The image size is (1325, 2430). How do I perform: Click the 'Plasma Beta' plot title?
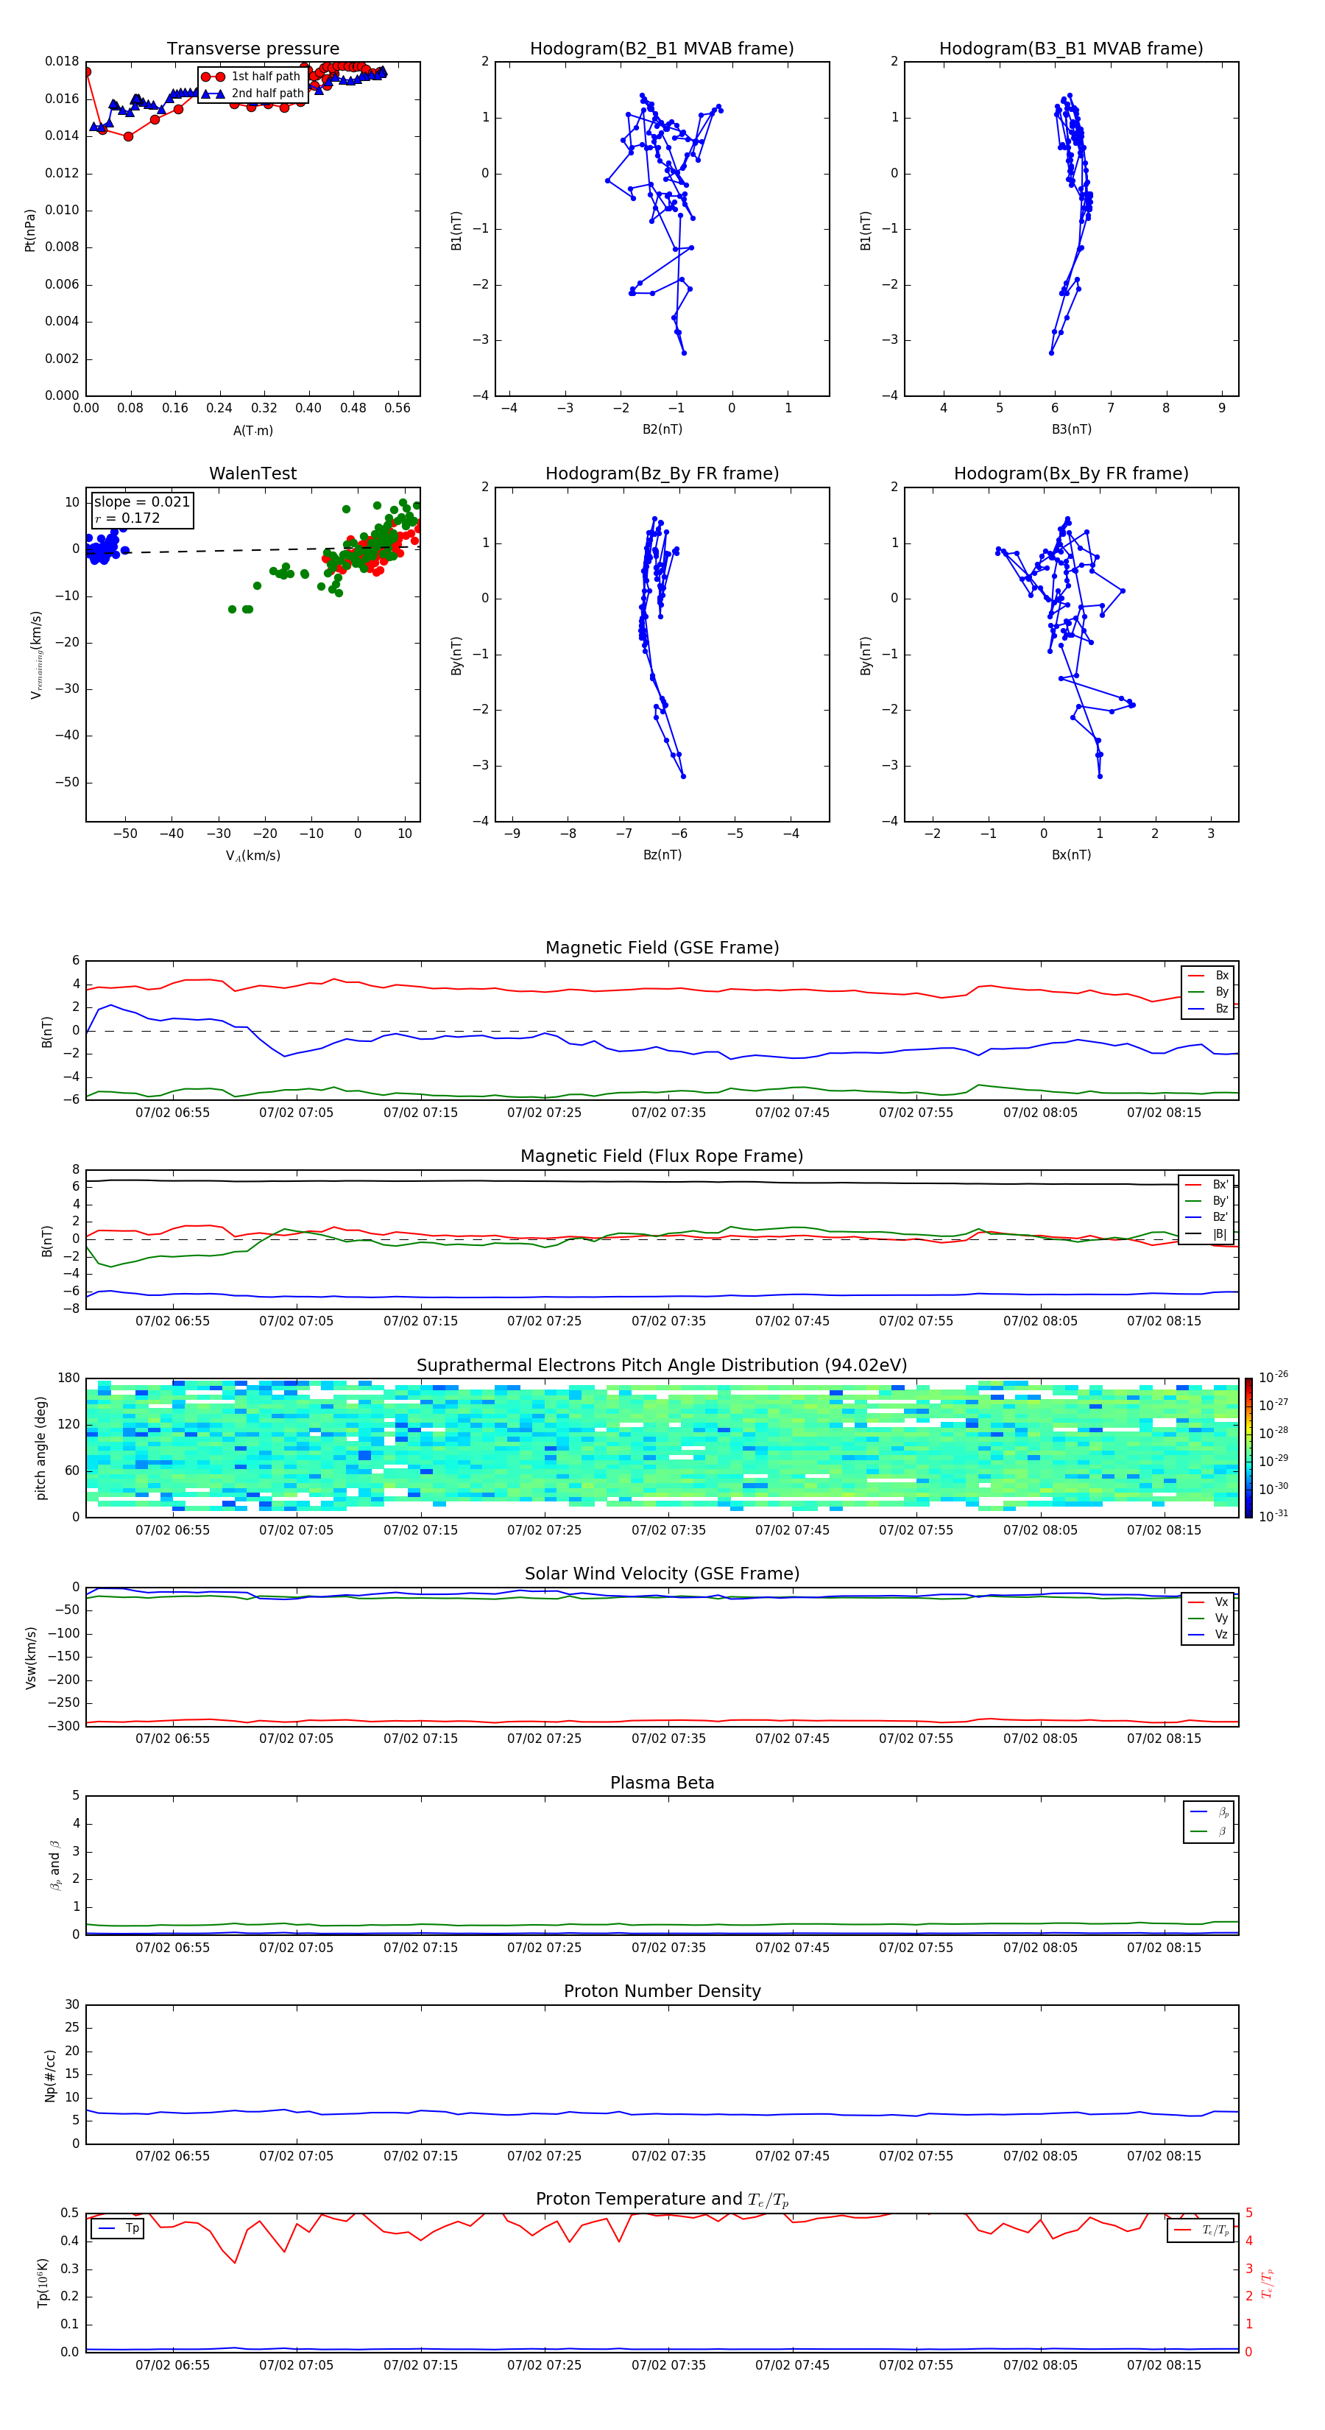(x=662, y=1783)
